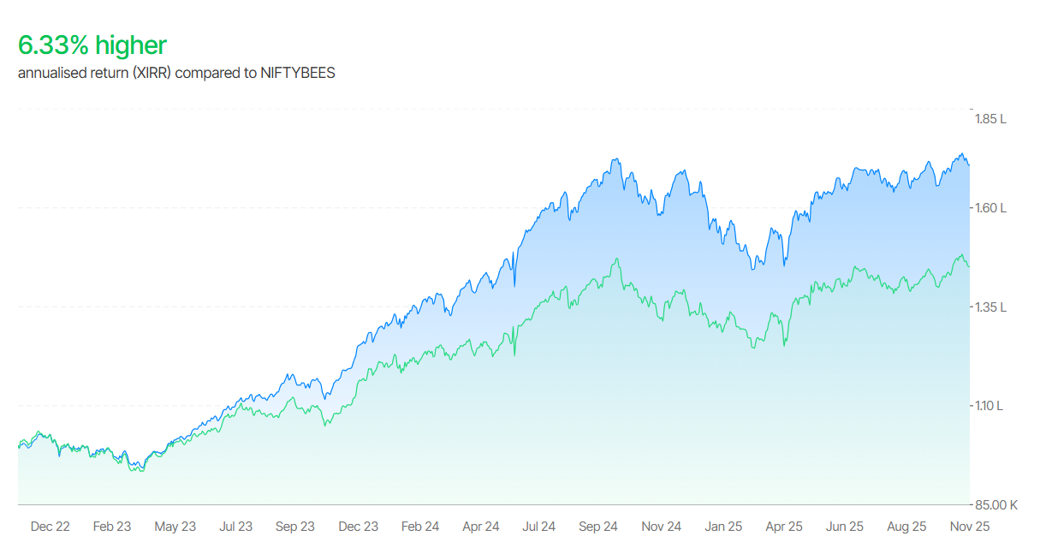
Task: Click the Feb 24 date label
Action: coord(419,527)
